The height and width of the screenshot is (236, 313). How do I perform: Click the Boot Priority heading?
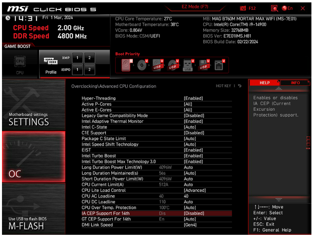pos(127,54)
